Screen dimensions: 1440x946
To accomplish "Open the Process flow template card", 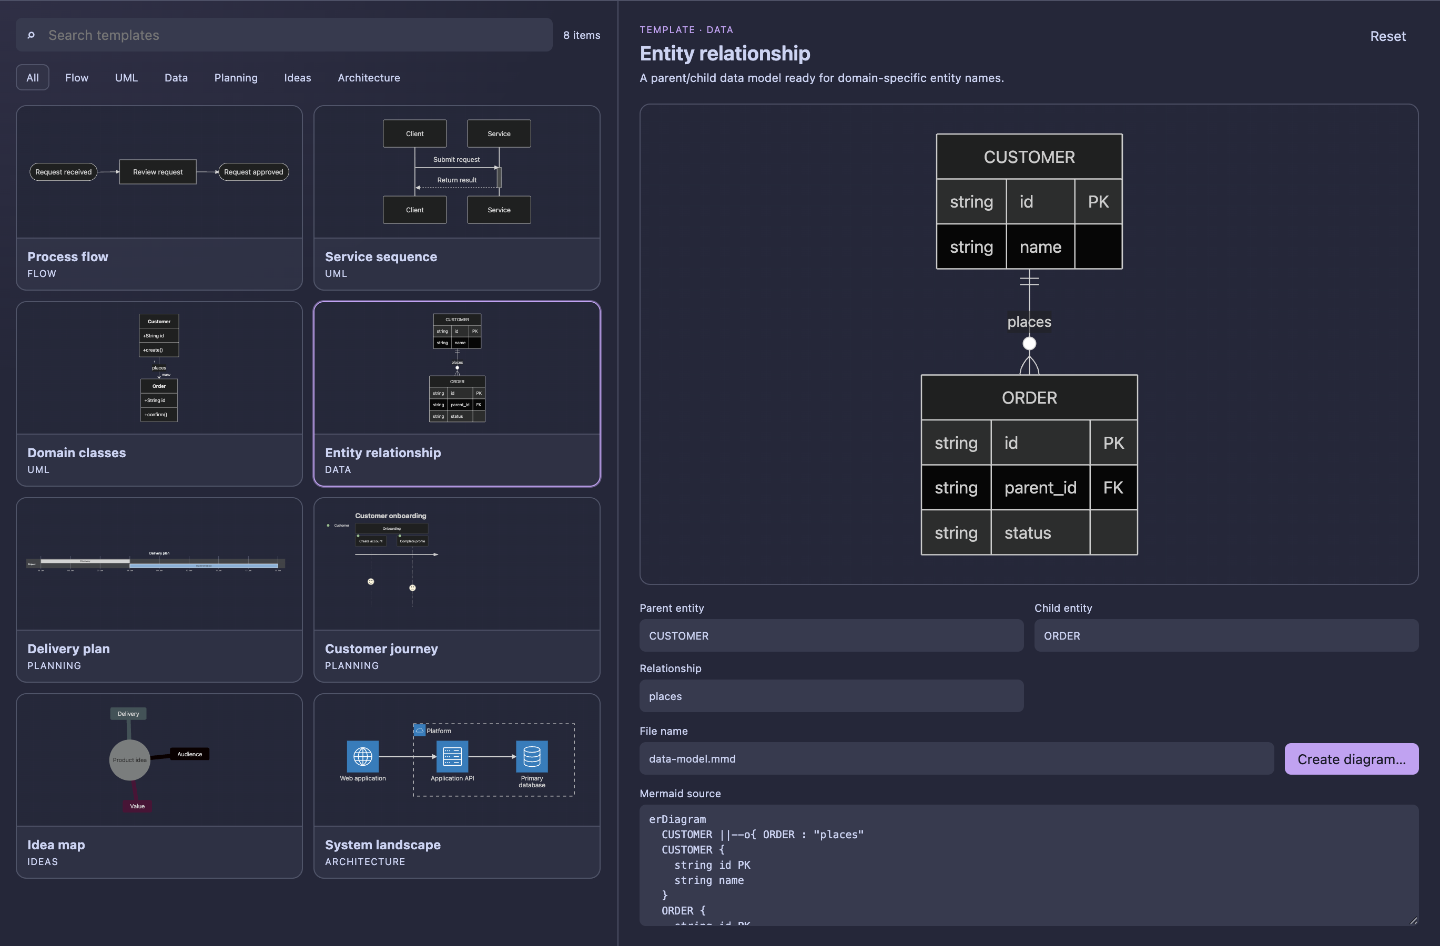I will pyautogui.click(x=159, y=198).
